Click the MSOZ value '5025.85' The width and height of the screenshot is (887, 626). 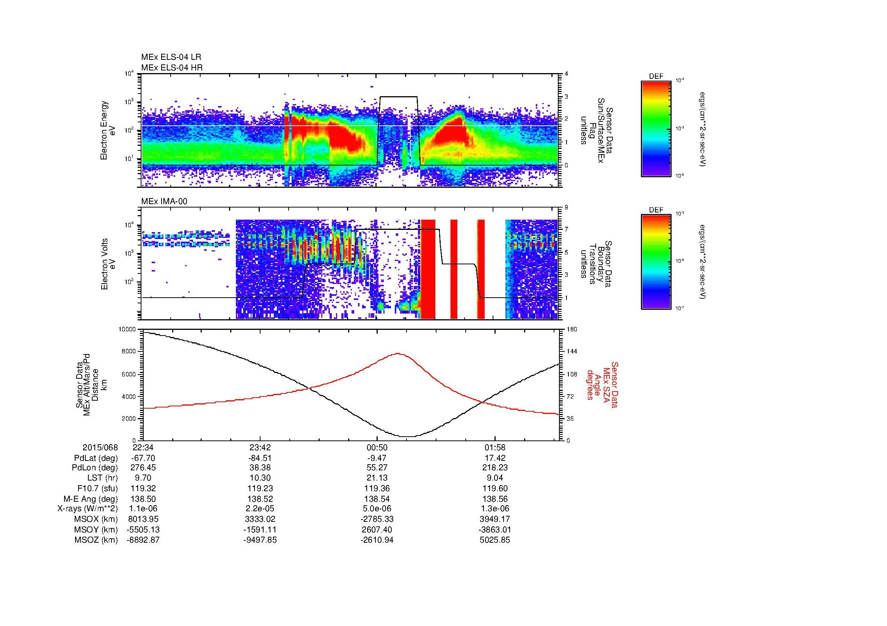pyautogui.click(x=495, y=540)
